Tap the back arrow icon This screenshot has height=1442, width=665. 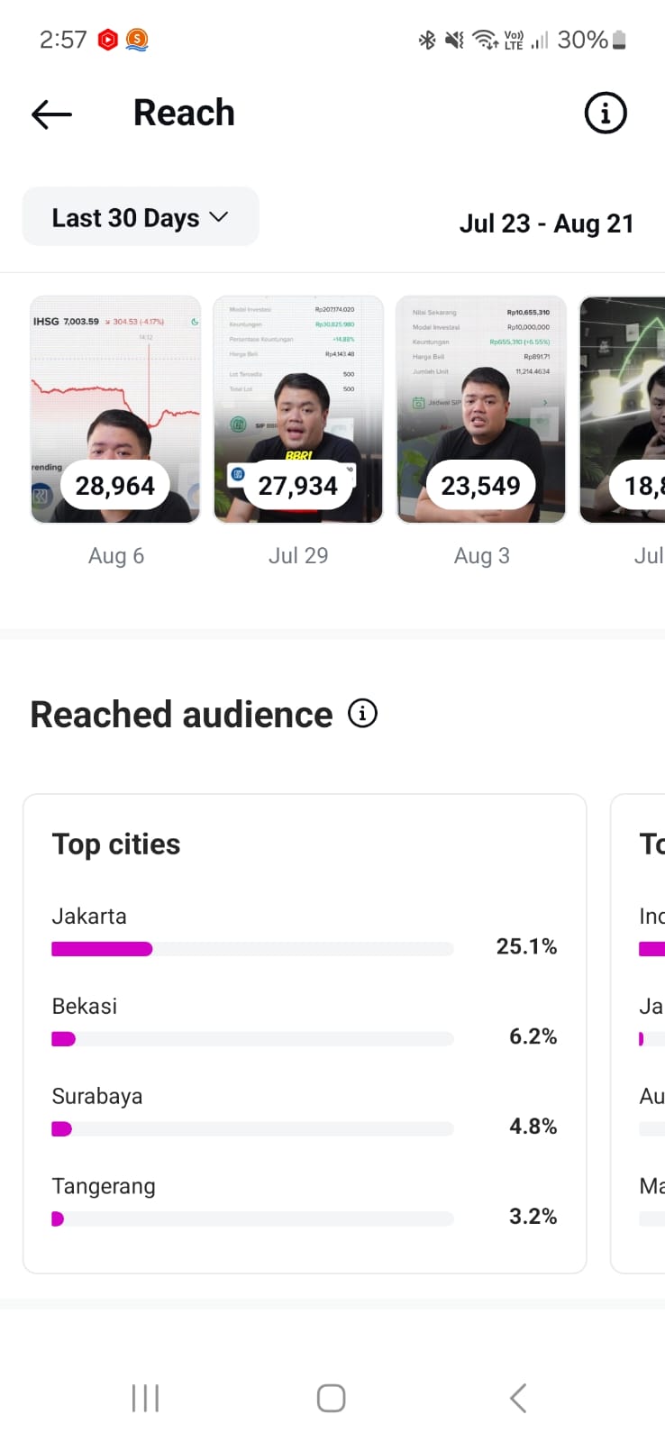pos(51,114)
